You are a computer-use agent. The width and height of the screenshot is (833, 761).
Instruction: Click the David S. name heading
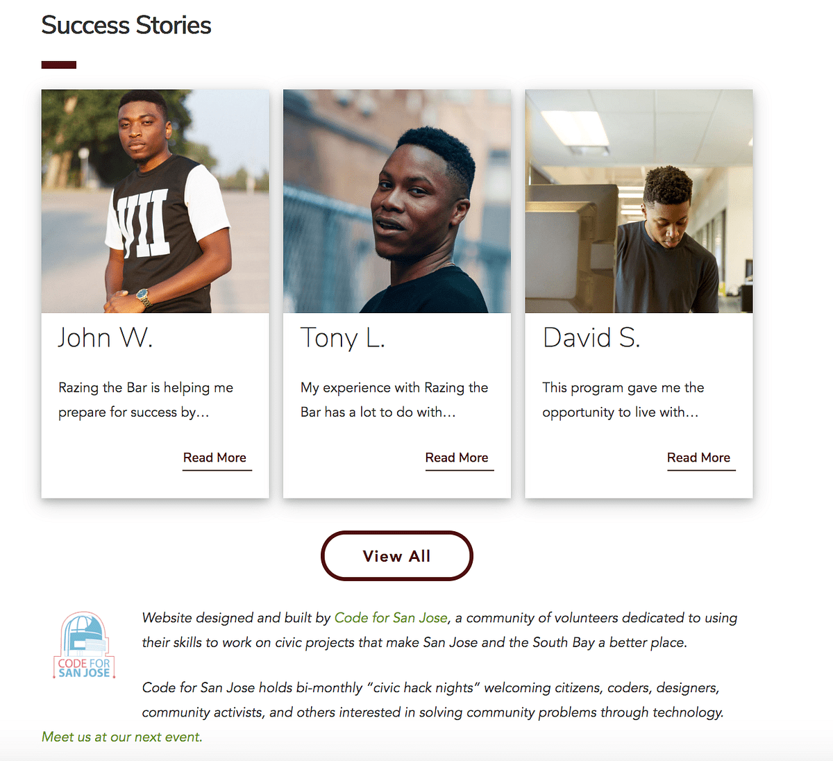click(x=591, y=337)
